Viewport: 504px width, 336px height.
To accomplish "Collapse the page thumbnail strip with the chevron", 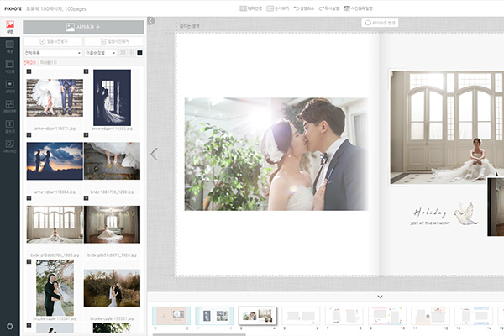I will tap(380, 296).
